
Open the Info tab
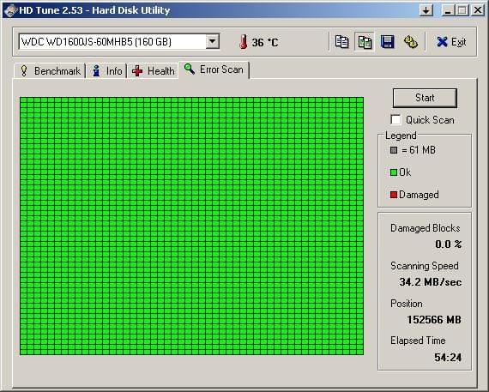tap(106, 71)
